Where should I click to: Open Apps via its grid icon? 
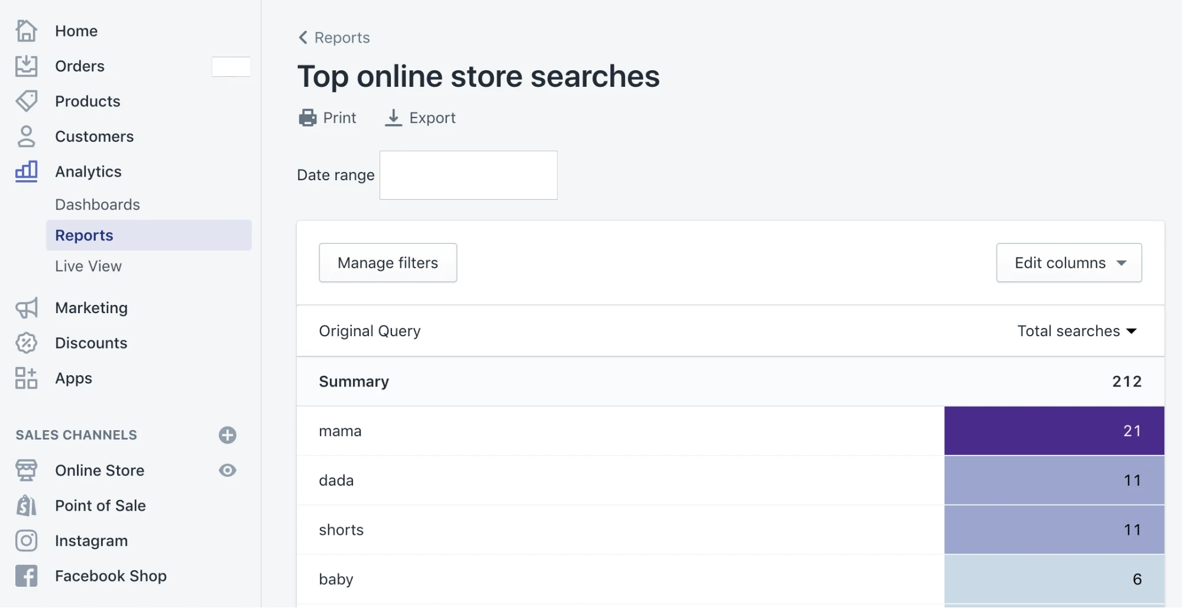26,378
